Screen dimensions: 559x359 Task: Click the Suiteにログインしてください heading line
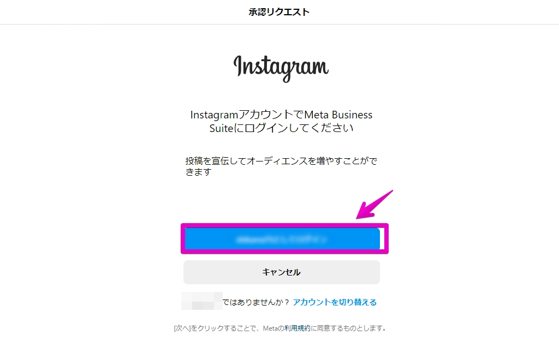point(281,128)
